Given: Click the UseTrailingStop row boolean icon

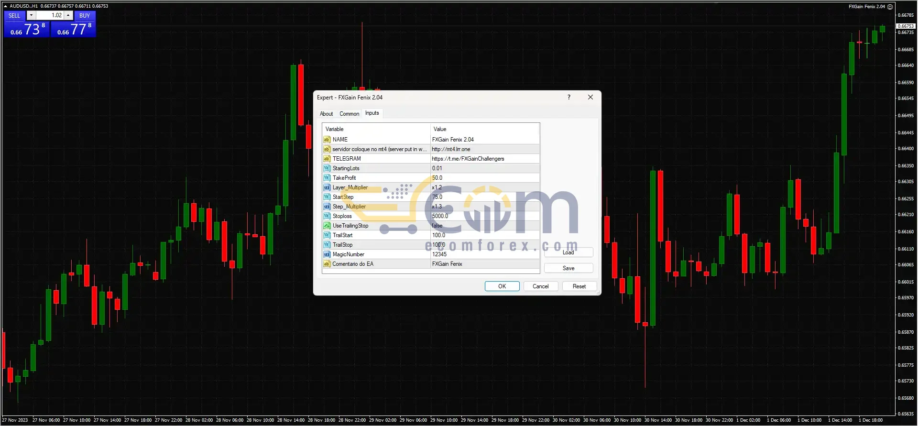Looking at the screenshot, I should [327, 226].
